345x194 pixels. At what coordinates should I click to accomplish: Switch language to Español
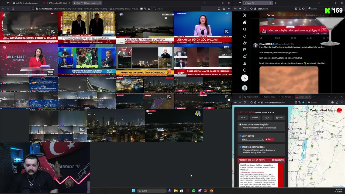(x=255, y=117)
